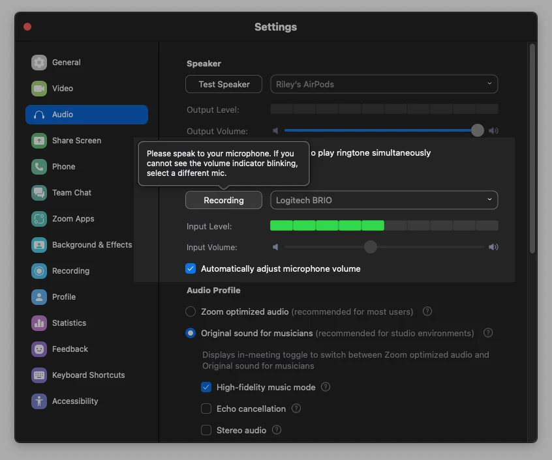Click the Input Volume slider handle
The width and height of the screenshot is (552, 460).
[371, 247]
